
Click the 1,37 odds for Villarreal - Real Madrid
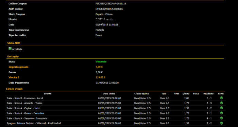point(187,123)
